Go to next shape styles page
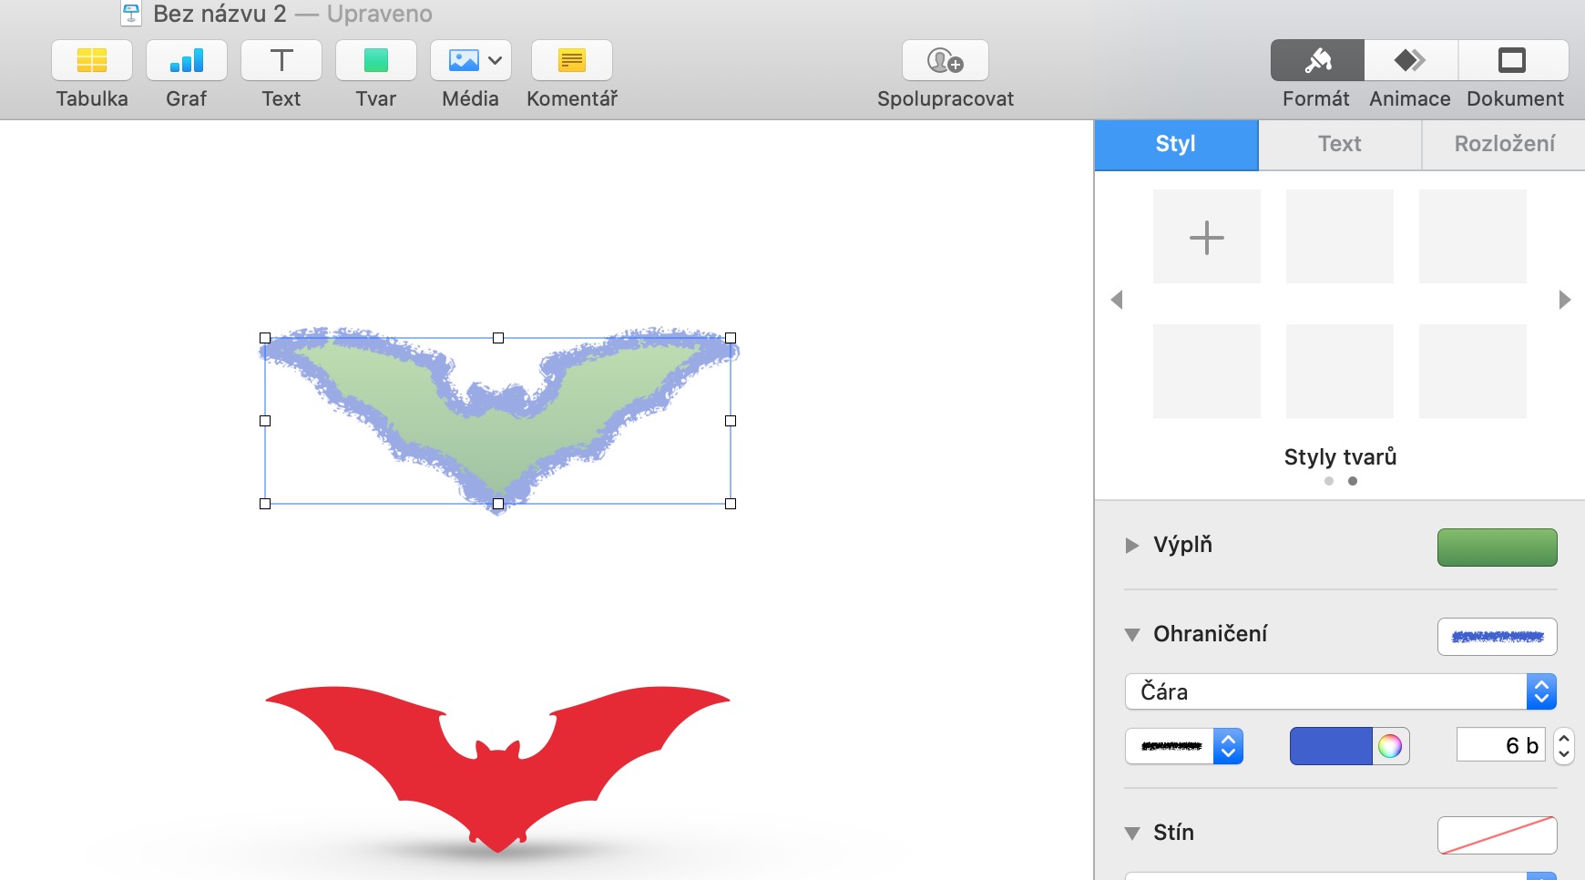The image size is (1585, 880). [x=1564, y=300]
